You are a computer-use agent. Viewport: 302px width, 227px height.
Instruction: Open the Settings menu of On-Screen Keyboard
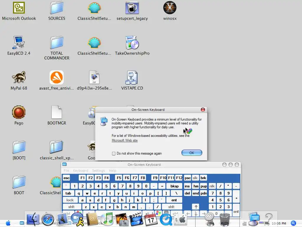(99, 171)
